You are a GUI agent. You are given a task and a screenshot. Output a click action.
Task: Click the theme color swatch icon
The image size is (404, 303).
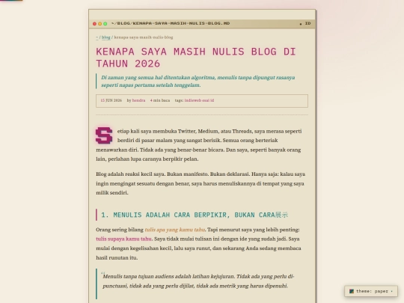pos(352,291)
